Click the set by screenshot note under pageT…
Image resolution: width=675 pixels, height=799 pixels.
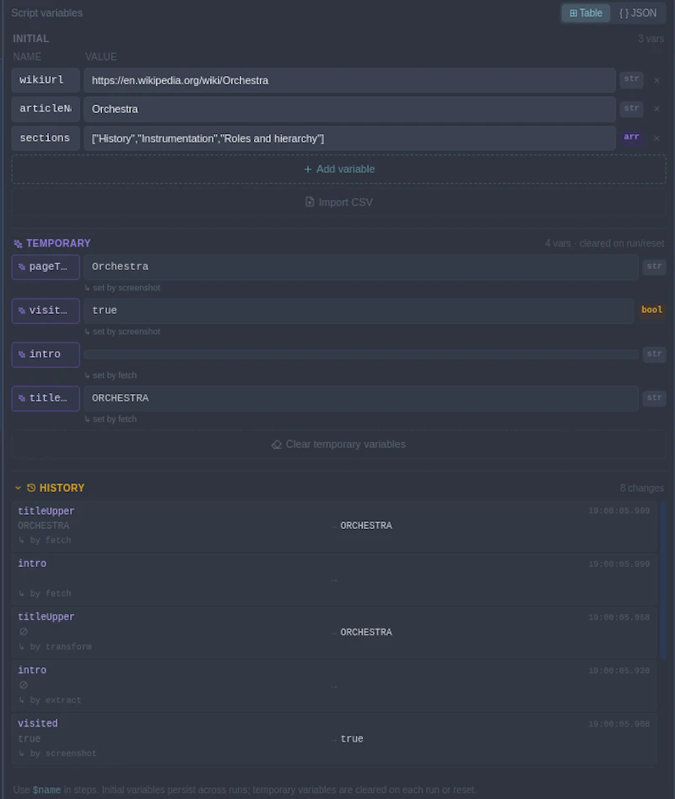tap(122, 288)
